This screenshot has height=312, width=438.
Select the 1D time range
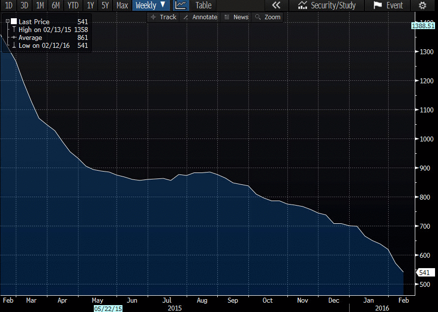click(9, 5)
